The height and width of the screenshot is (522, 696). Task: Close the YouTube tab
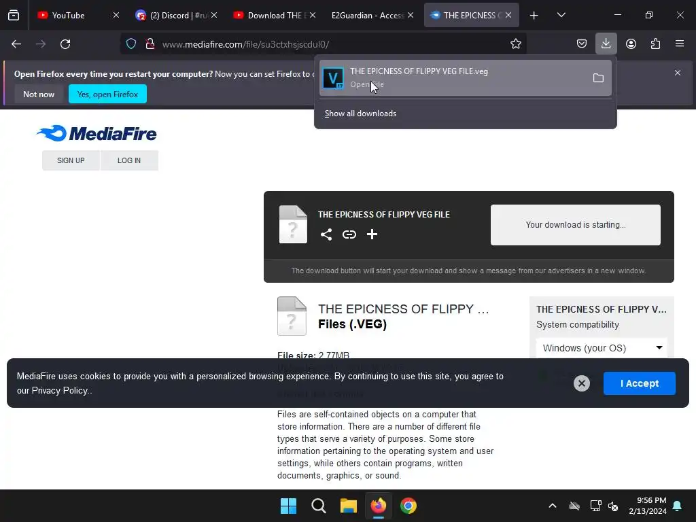[116, 15]
